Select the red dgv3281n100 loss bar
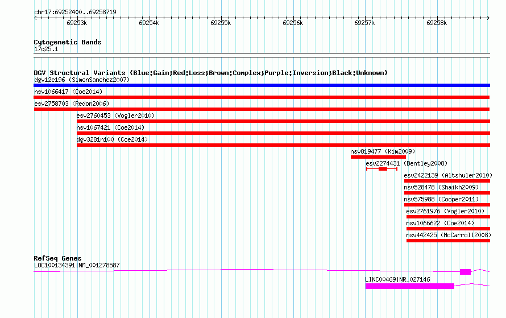Screen dimensions: 506x318 [x=283, y=145]
